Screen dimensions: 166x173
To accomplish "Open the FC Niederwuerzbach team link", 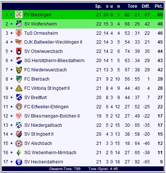I will (x=45, y=70).
